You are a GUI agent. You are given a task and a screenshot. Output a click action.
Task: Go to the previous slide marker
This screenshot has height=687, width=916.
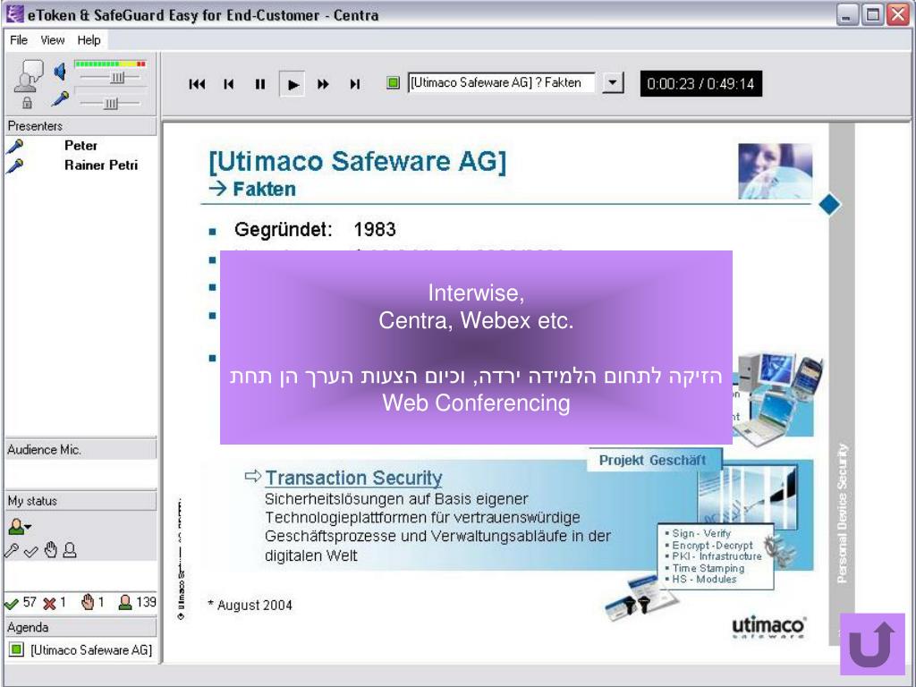click(x=229, y=84)
